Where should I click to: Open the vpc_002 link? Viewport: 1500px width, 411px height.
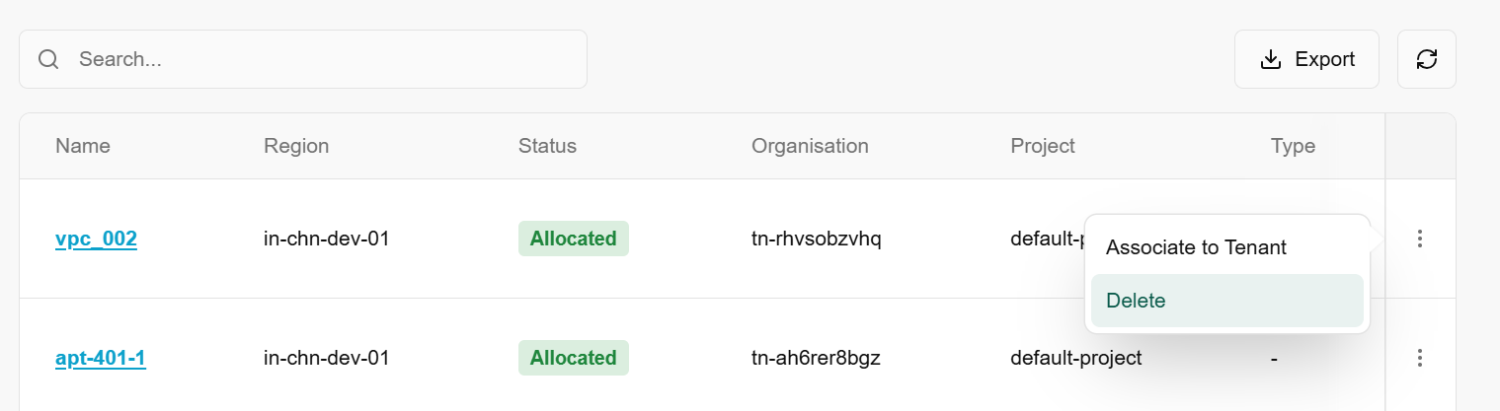pos(96,239)
